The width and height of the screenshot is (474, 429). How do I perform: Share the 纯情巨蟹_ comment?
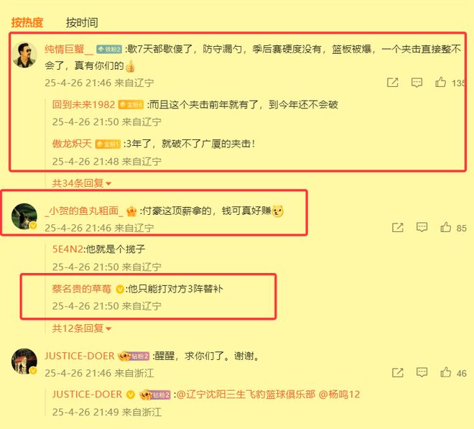(393, 83)
